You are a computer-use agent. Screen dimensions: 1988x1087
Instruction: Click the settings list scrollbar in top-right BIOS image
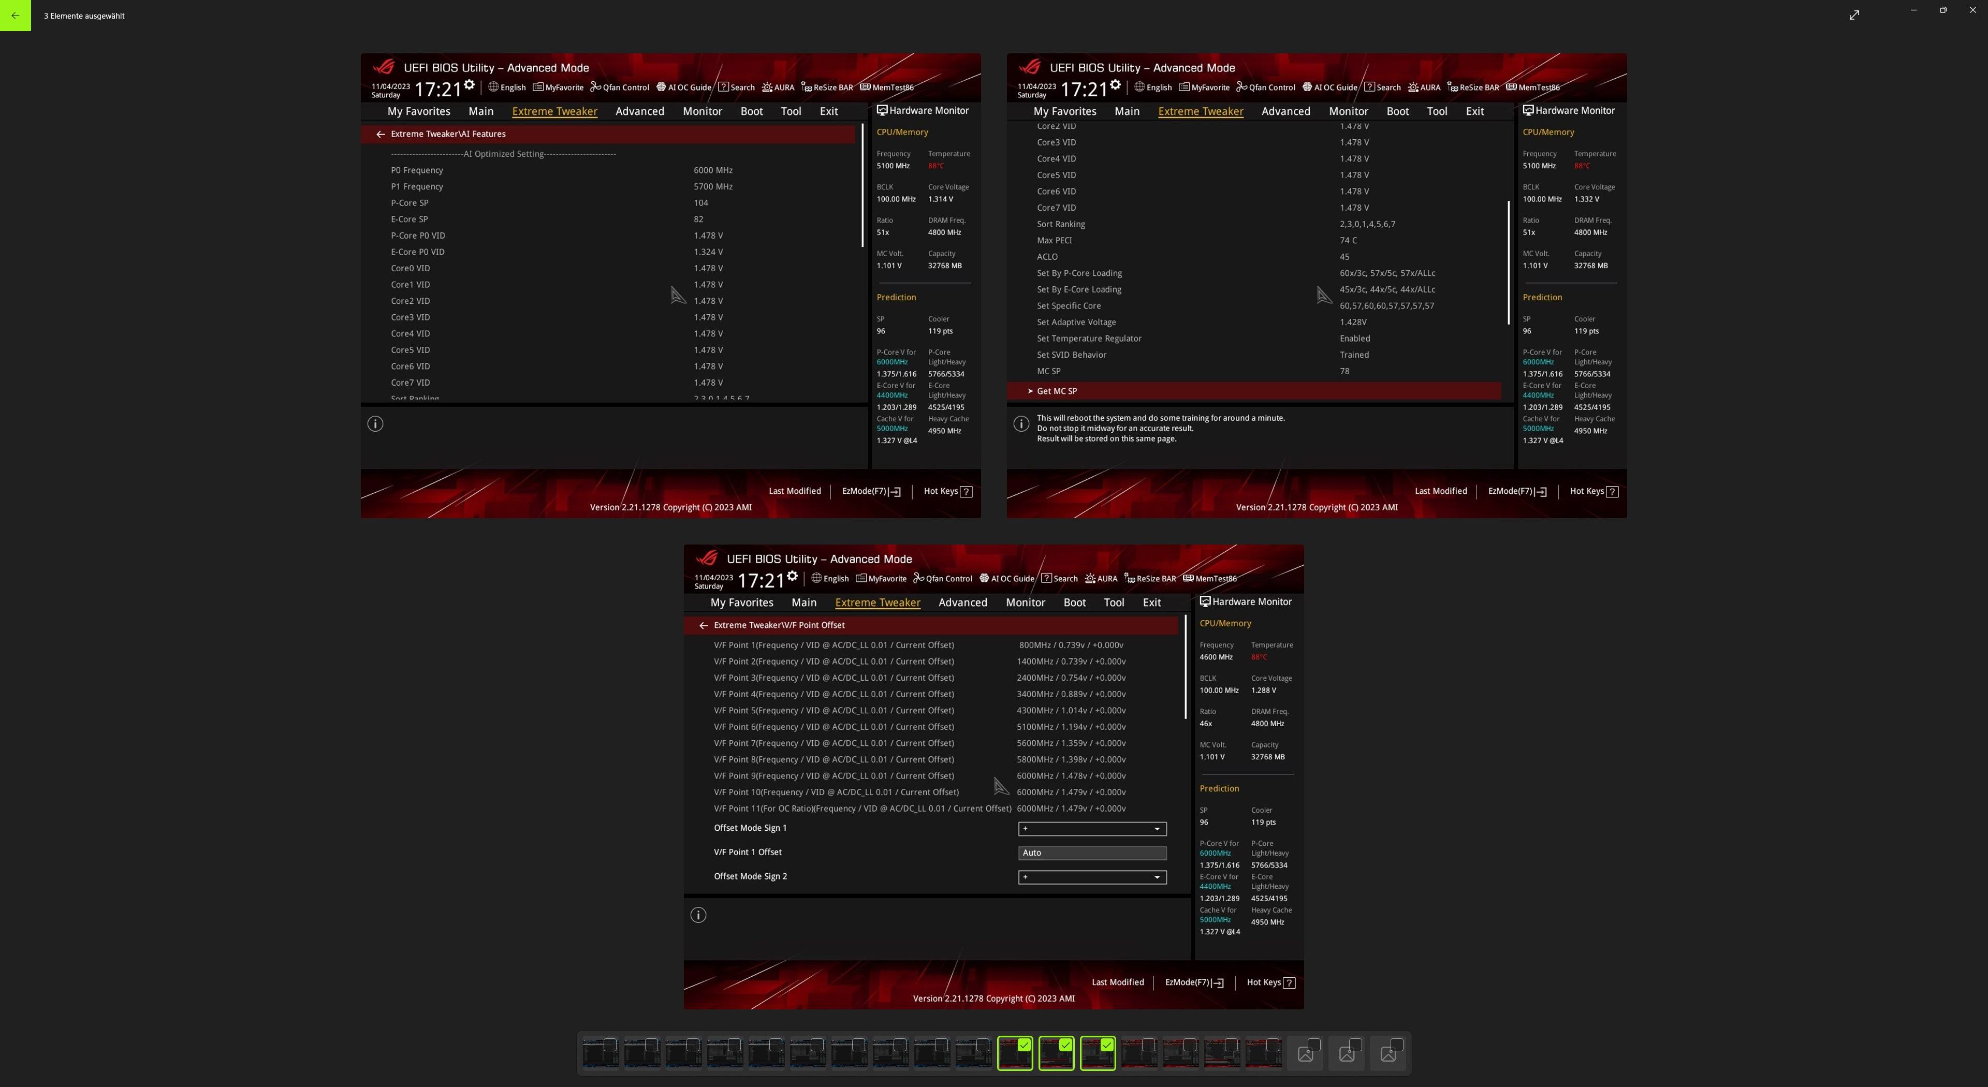(x=1508, y=262)
